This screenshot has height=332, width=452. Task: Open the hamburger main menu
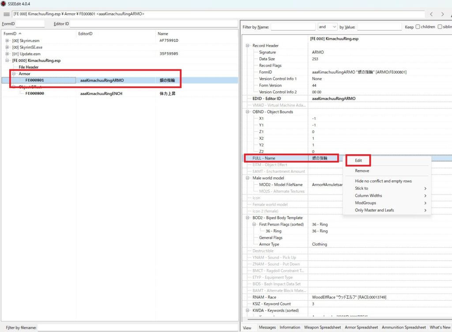(6, 14)
